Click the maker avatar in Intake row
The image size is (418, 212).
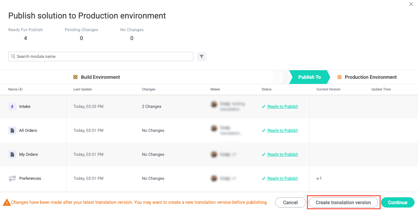click(214, 104)
